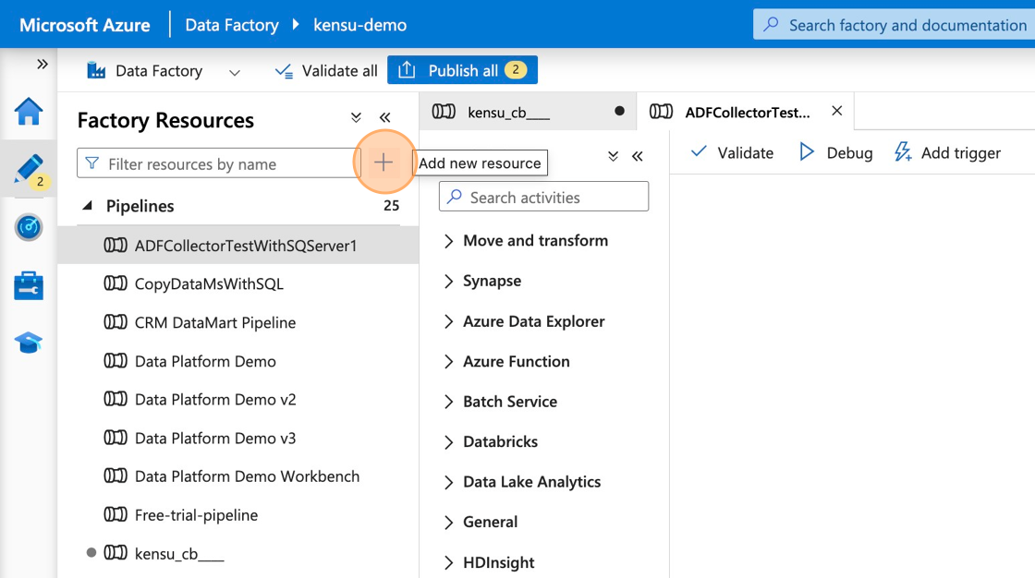The height and width of the screenshot is (578, 1035).
Task: Click Add trigger
Action: 947,152
